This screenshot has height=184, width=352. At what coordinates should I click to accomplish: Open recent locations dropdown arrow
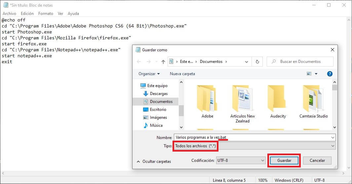point(156,62)
